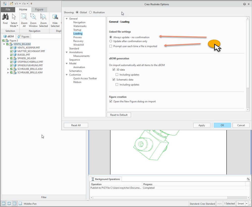Click the Zoom Selected icon
Image resolution: width=252 pixels, height=207 pixels.
pos(43,17)
